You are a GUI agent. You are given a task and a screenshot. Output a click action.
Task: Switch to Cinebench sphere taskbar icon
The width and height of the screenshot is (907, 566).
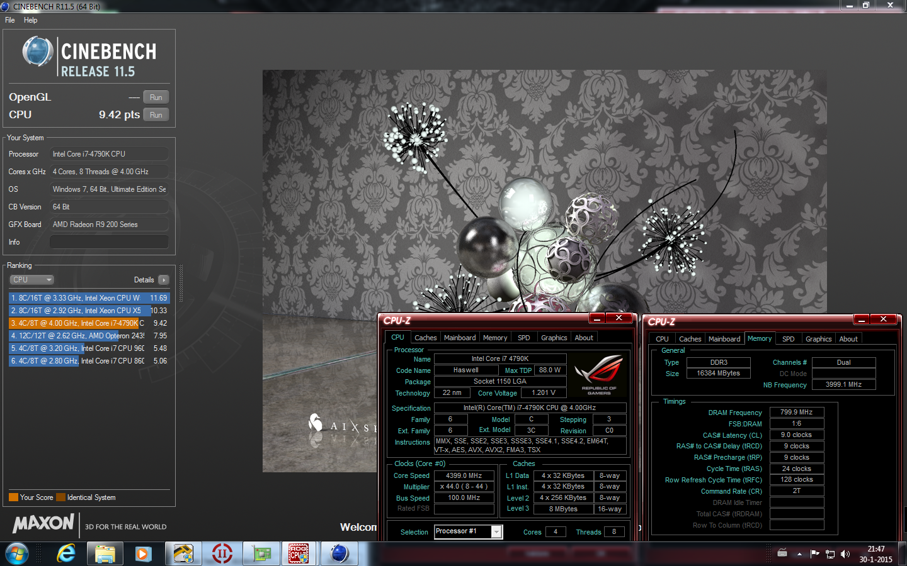click(339, 553)
